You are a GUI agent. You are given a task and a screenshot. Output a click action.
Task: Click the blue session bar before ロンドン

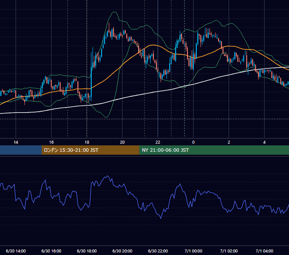[x=21, y=150]
